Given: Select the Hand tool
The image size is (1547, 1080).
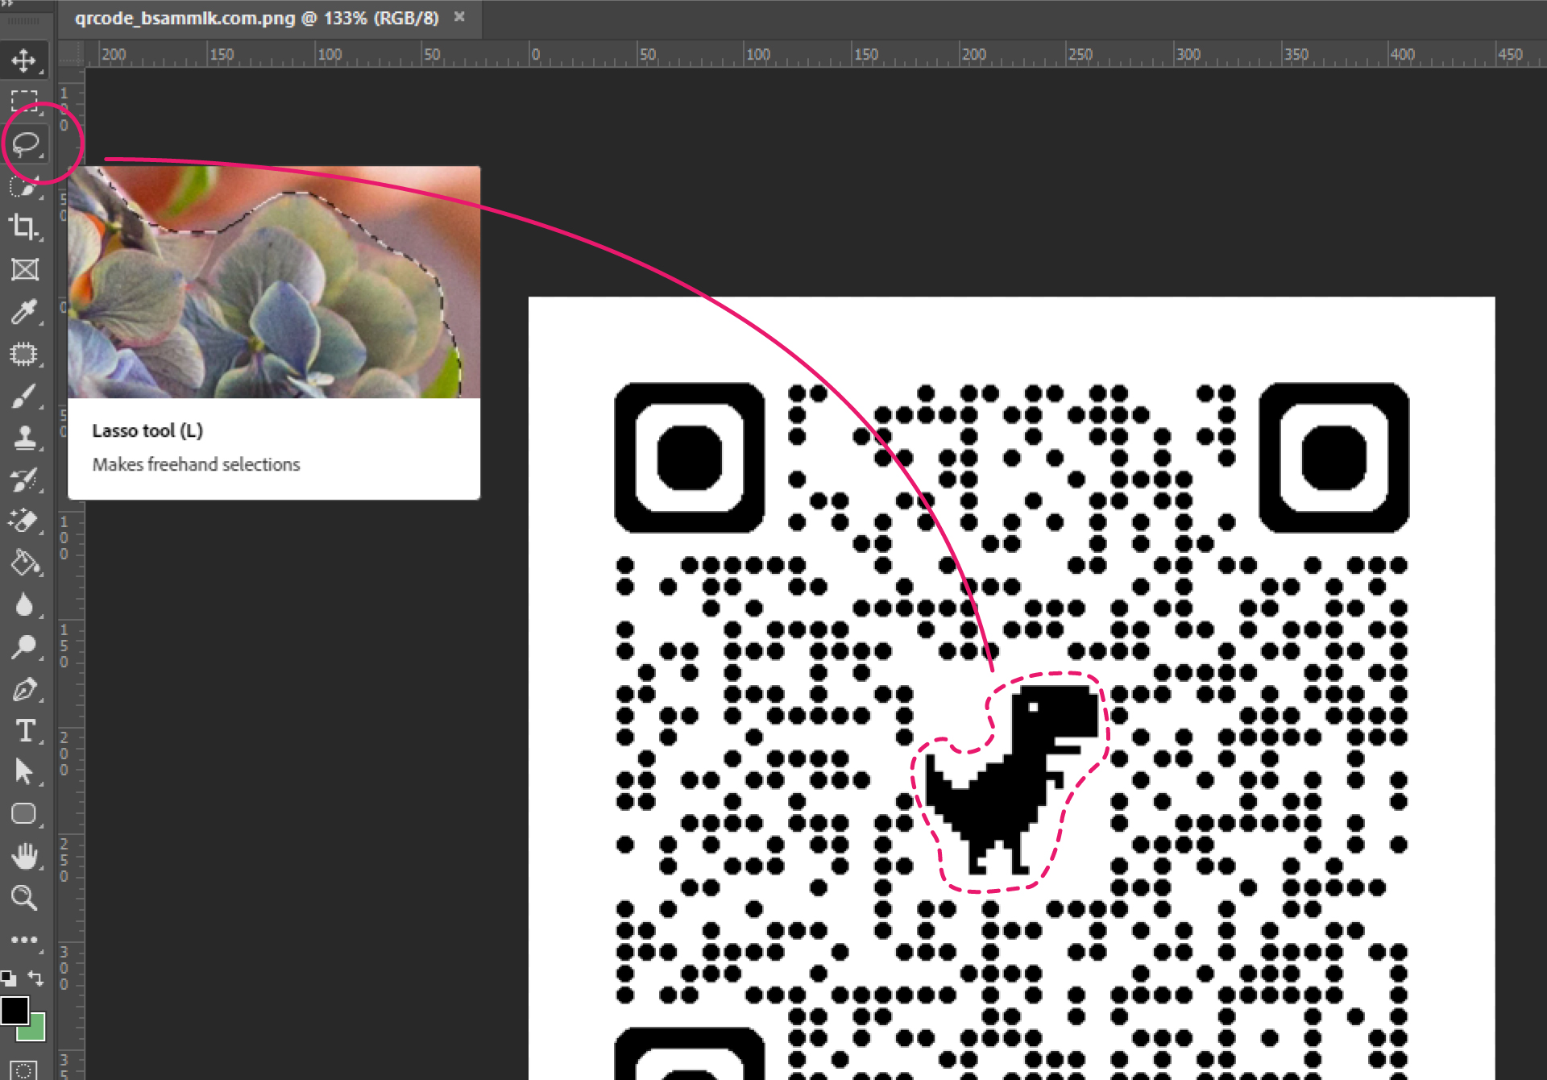Looking at the screenshot, I should (24, 856).
